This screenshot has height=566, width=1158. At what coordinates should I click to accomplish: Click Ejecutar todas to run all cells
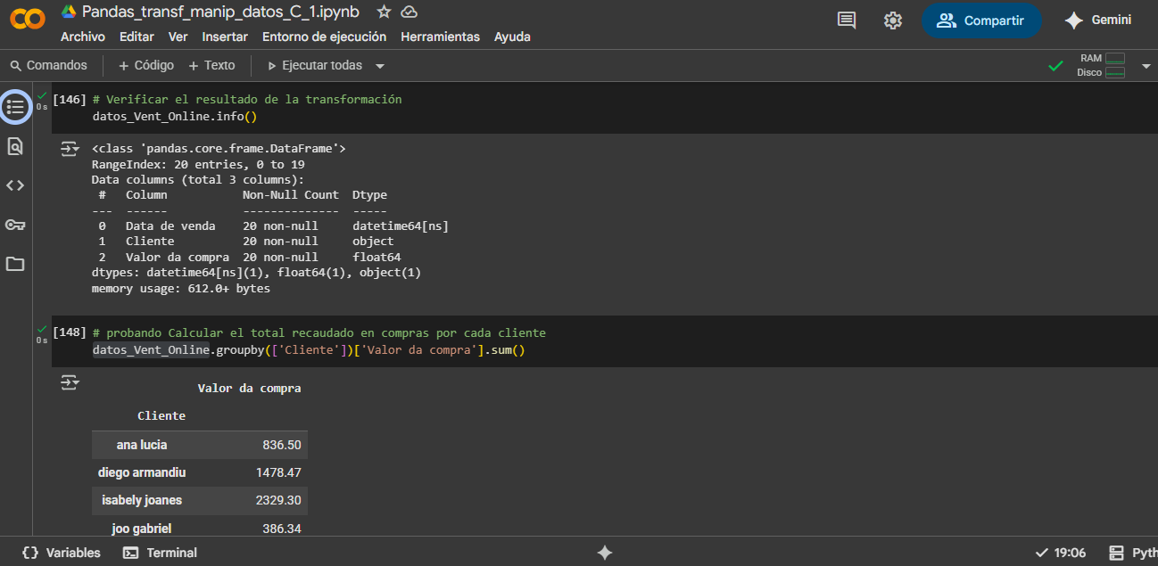tap(316, 65)
